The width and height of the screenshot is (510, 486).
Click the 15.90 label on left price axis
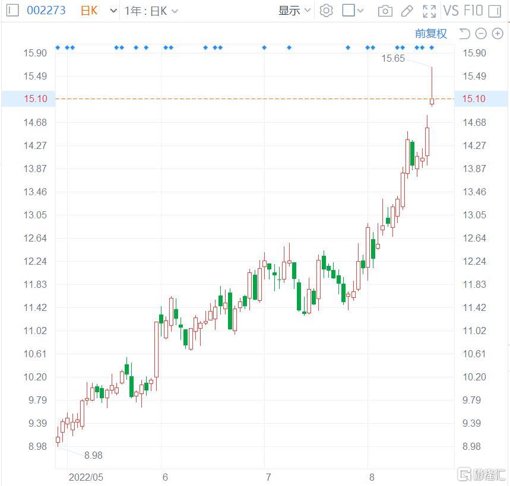coord(35,53)
